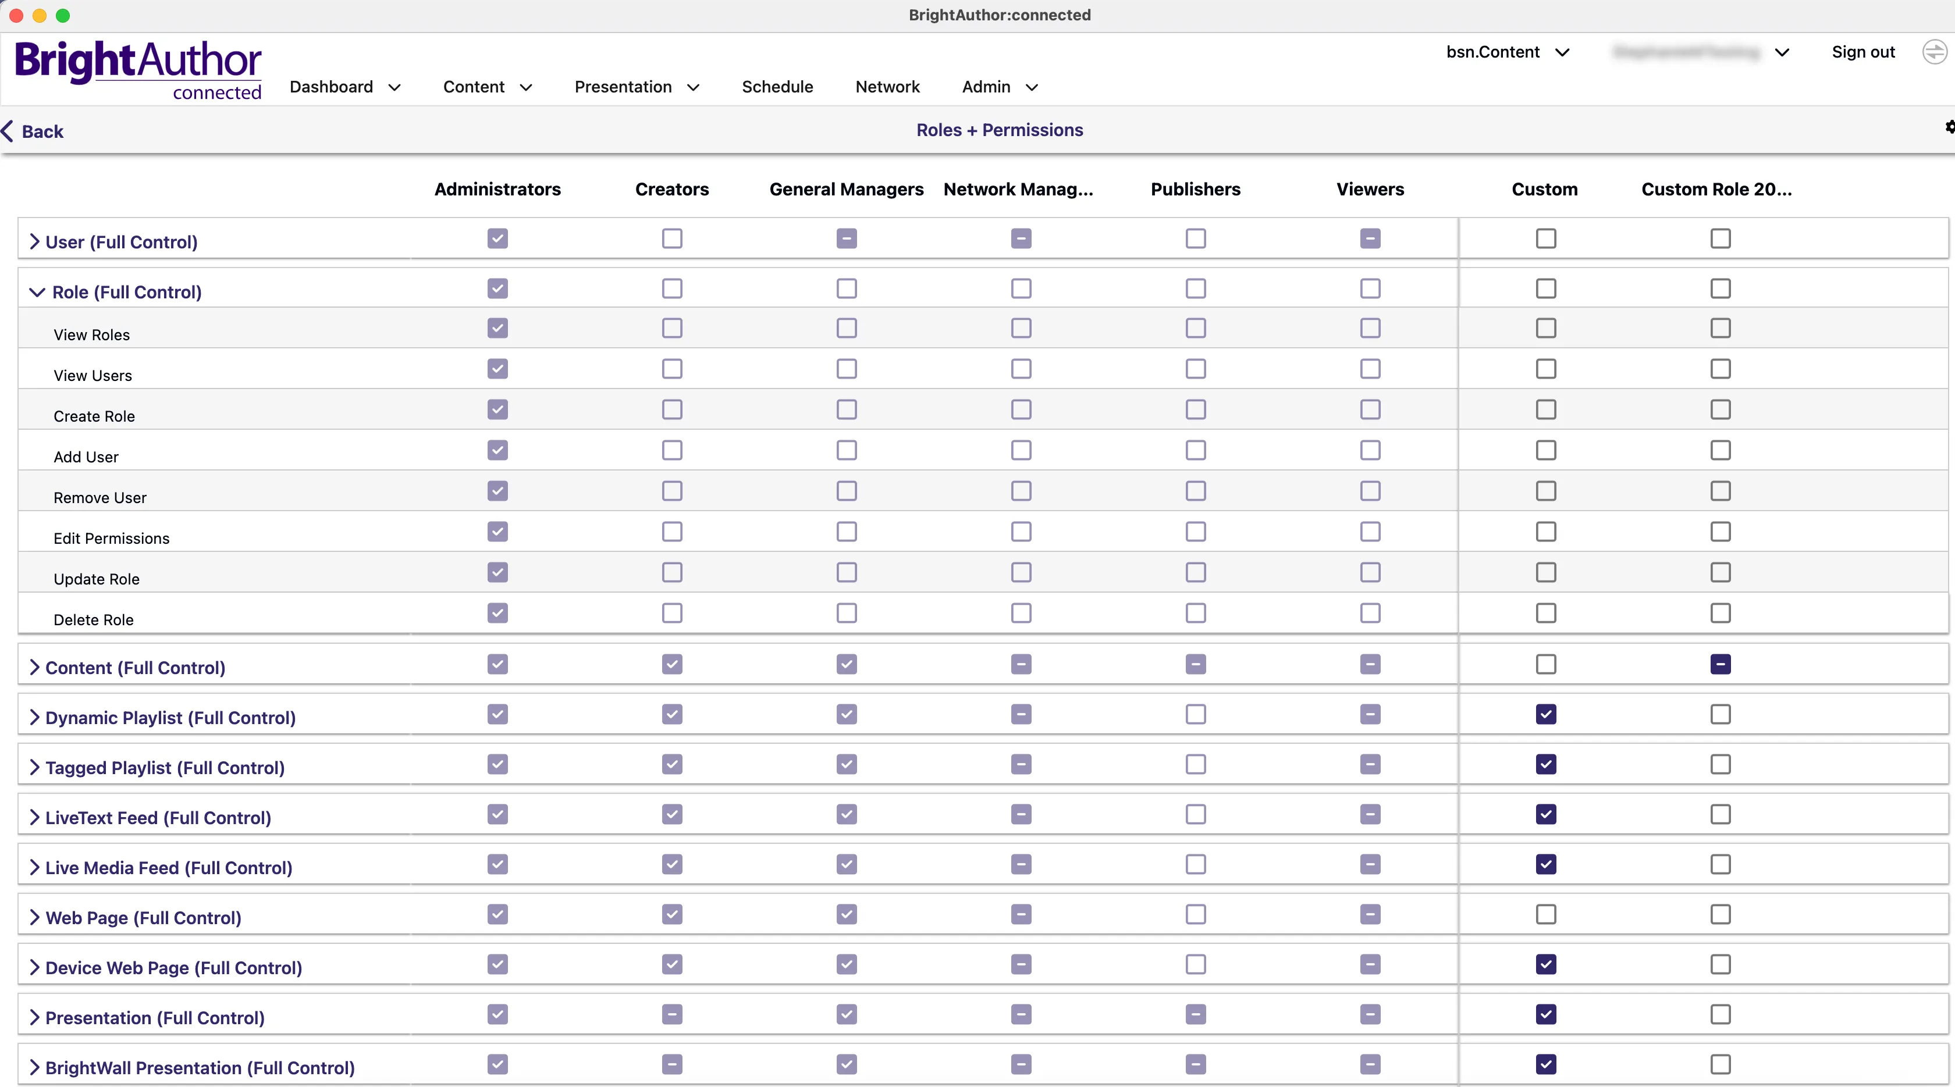Open the settings gear on the Roles bar

tap(1950, 127)
